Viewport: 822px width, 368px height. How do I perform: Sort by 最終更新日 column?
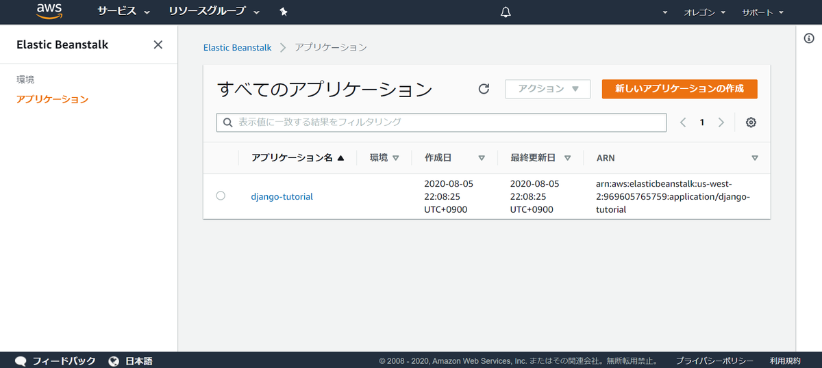coord(541,157)
